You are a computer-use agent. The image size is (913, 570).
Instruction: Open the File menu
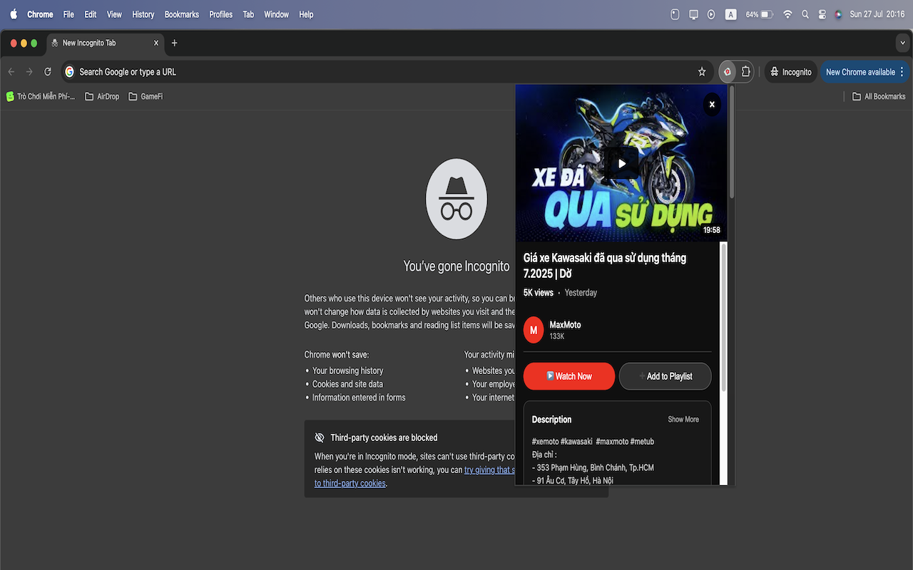click(x=68, y=14)
